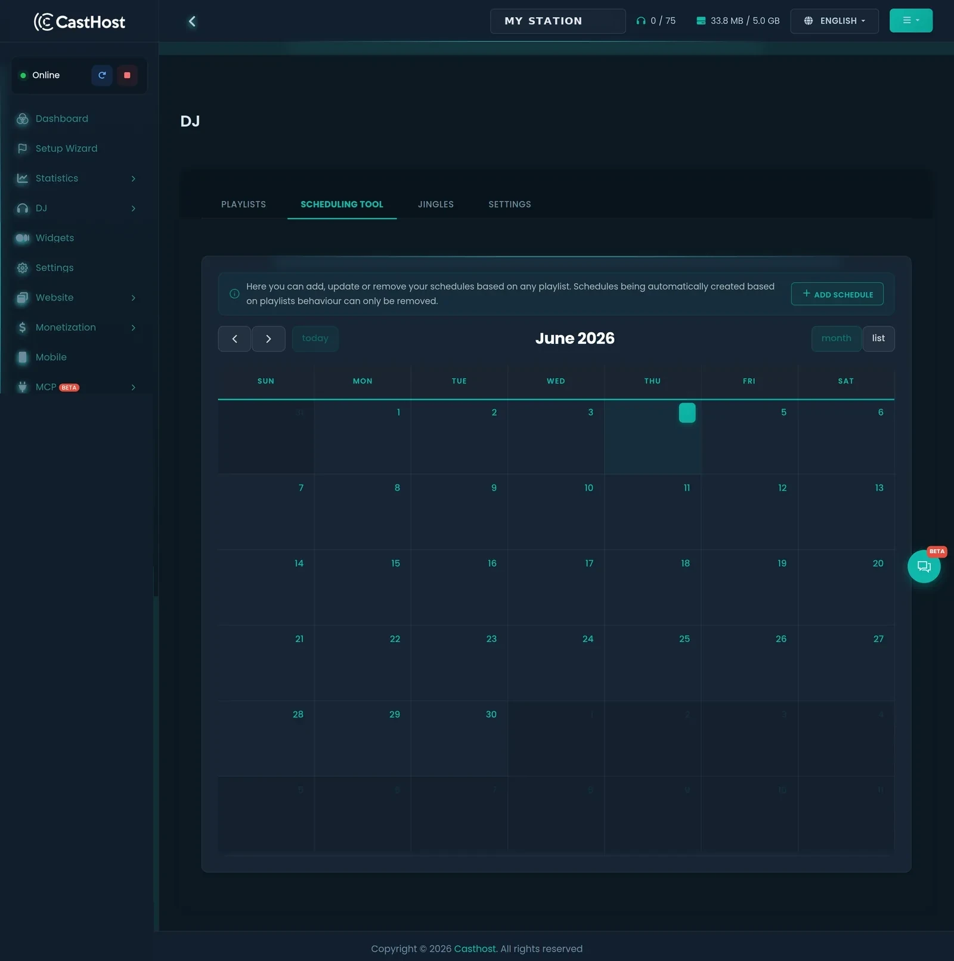This screenshot has width=954, height=961.
Task: Open the DJ Settings tab
Action: [510, 204]
